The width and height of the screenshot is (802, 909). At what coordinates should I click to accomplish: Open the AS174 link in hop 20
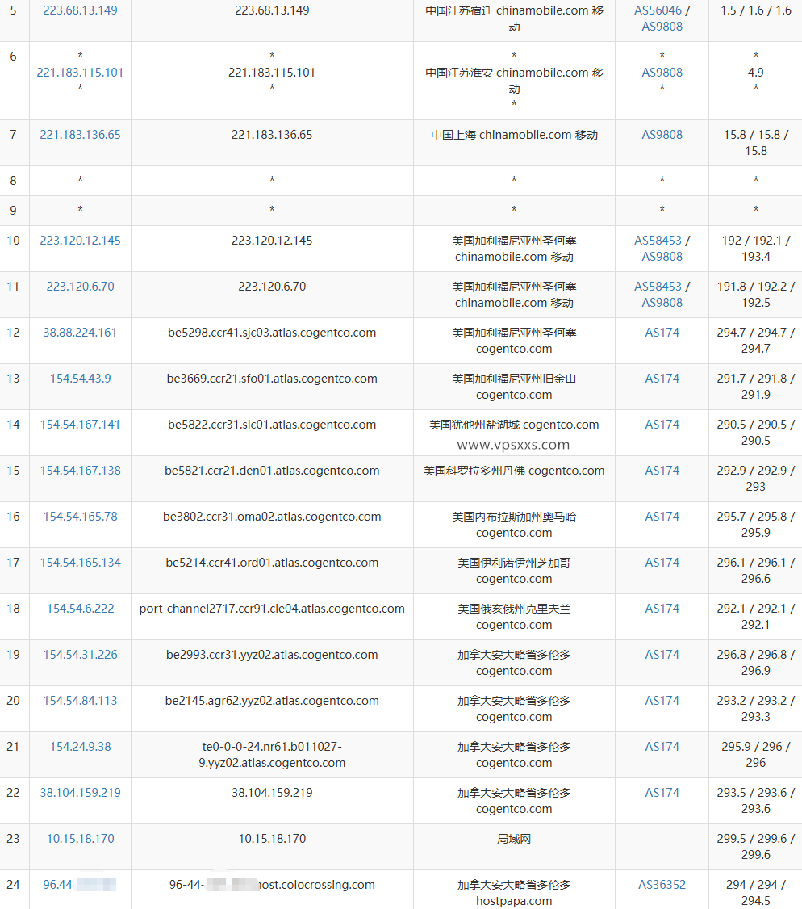click(662, 700)
